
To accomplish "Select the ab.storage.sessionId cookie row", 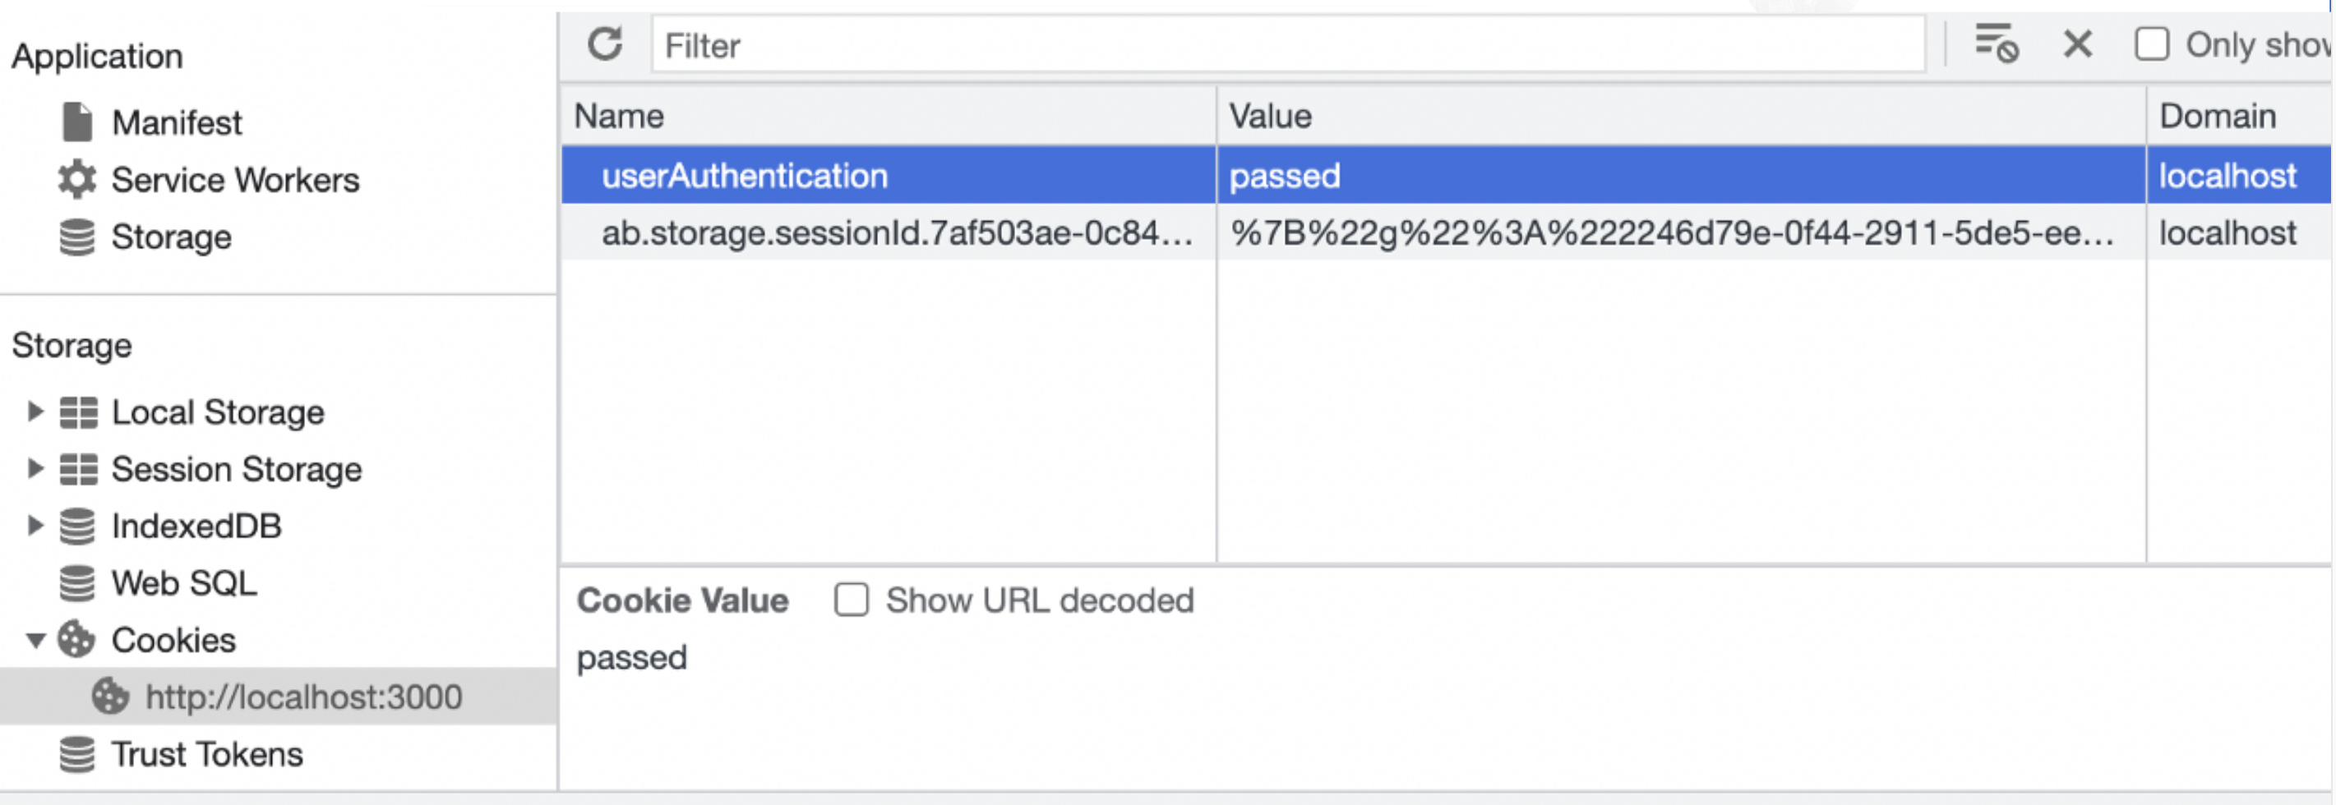I will pyautogui.click(x=896, y=234).
